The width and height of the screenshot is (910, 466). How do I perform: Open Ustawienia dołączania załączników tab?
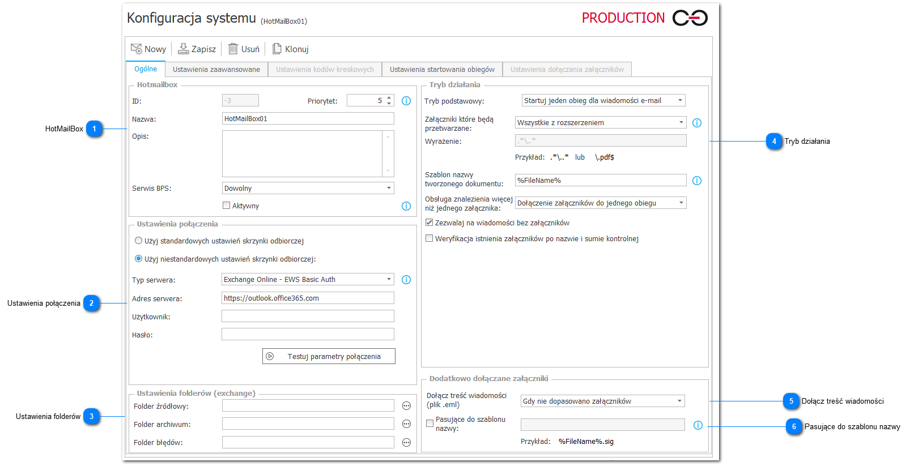567,70
